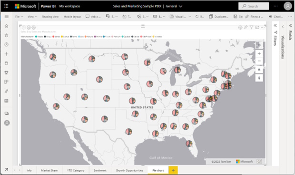295x175 pixels.
Task: Open Favorites star in sidebar
Action: tap(6, 35)
